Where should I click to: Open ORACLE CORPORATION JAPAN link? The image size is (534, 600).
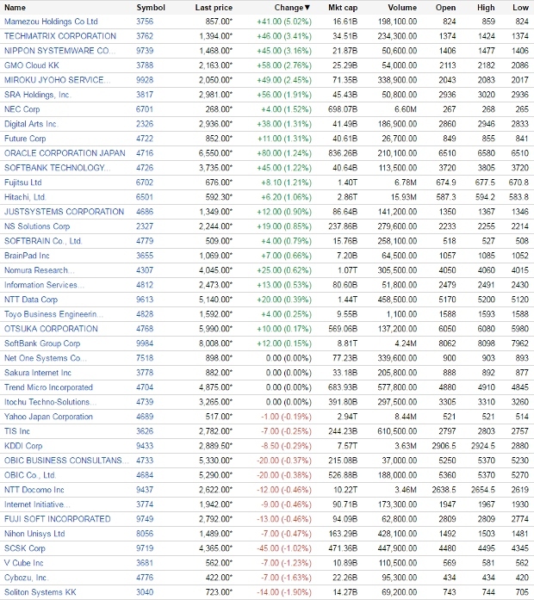(65, 153)
